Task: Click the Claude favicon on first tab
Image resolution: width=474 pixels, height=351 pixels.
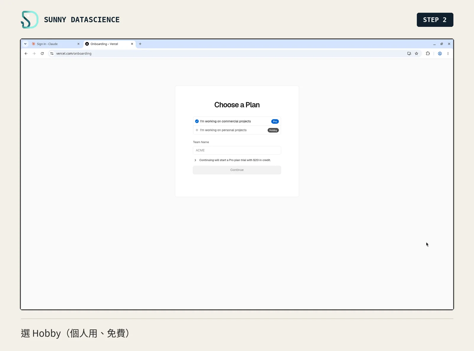Action: coord(33,44)
